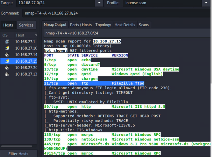Click the 'Potentially risky methods: TRACE' line
Viewport: 212px width, 157px height.
click(x=86, y=121)
